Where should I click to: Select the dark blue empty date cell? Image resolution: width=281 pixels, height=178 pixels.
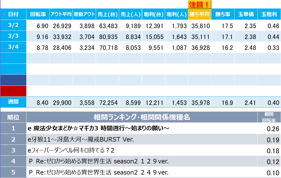tap(13, 80)
